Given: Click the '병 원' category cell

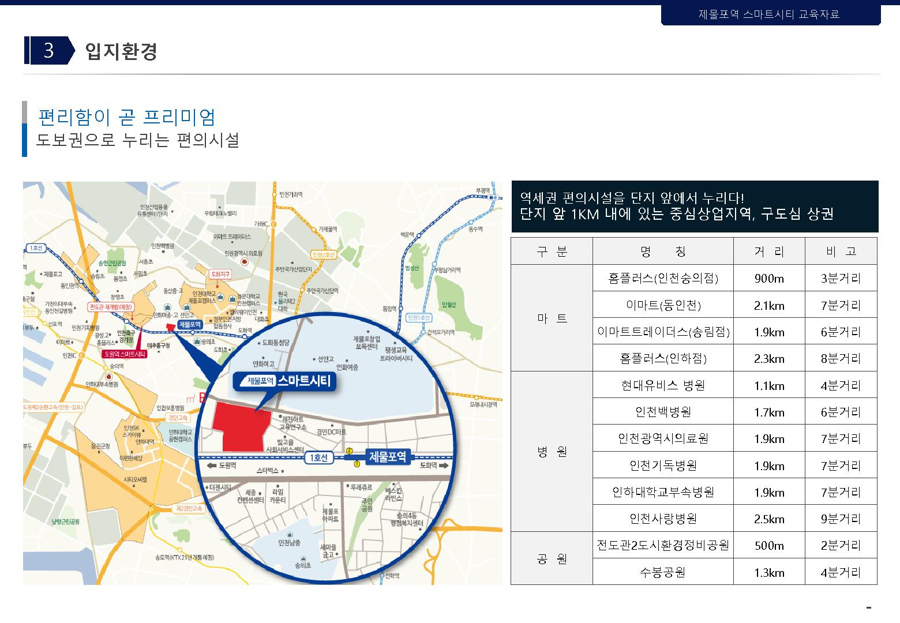Looking at the screenshot, I should click(x=552, y=452).
